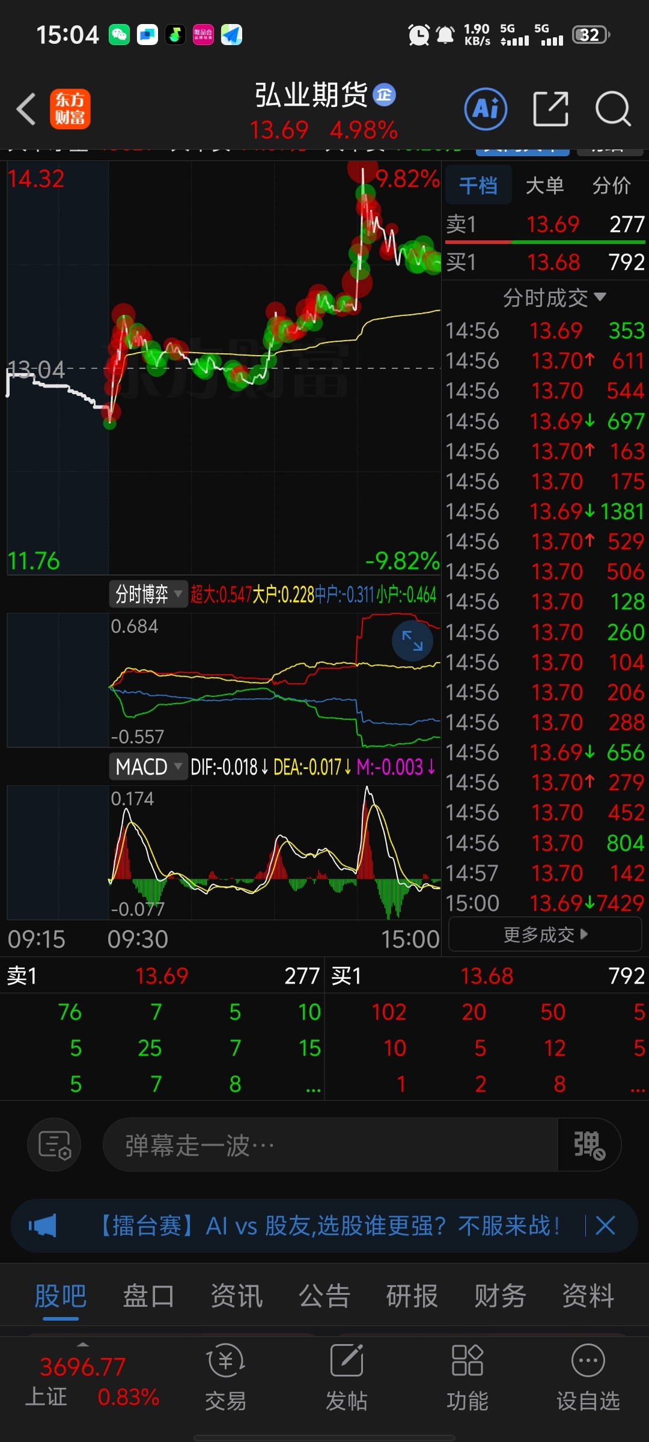This screenshot has width=649, height=1442.
Task: Tap the Telegram notification icon in status bar
Action: click(x=231, y=35)
